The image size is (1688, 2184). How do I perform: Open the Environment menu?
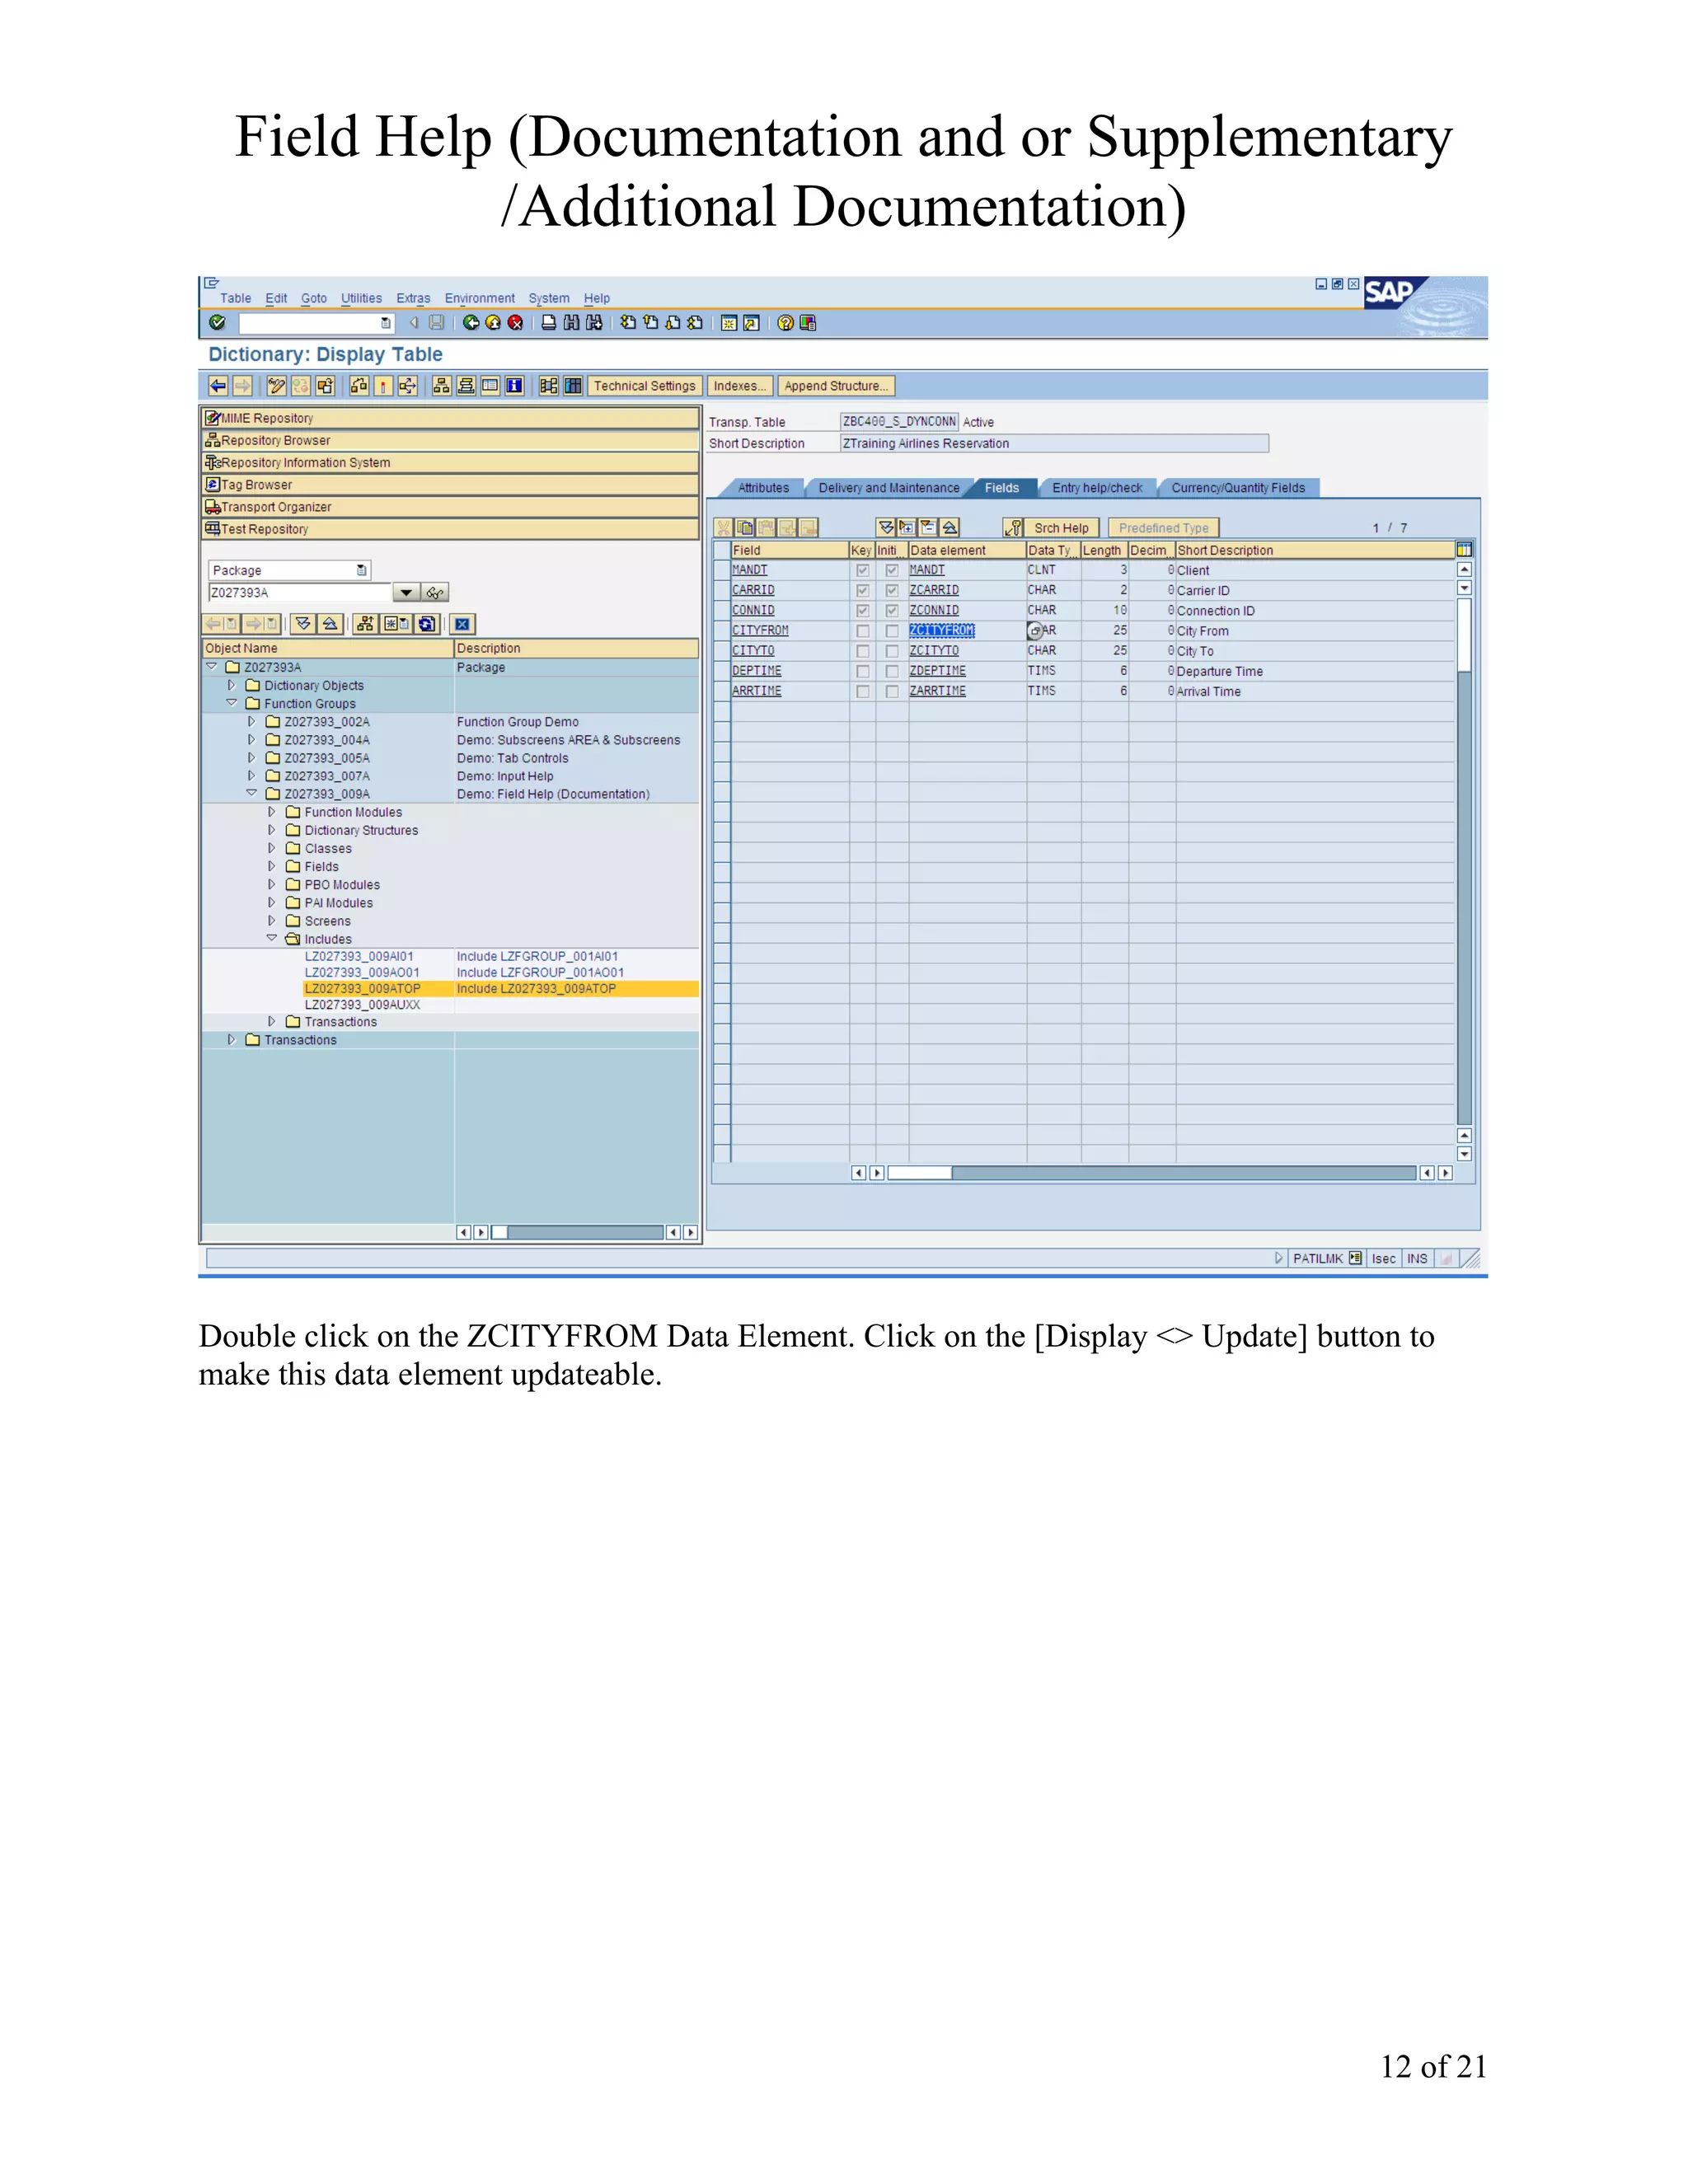click(x=479, y=298)
